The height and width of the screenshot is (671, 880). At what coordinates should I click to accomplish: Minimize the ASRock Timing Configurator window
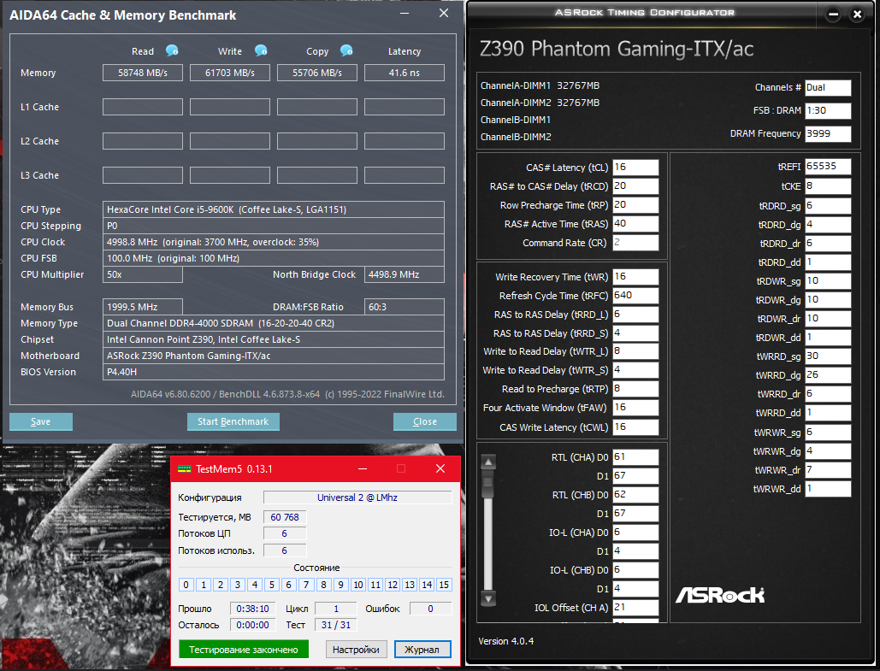pyautogui.click(x=834, y=15)
